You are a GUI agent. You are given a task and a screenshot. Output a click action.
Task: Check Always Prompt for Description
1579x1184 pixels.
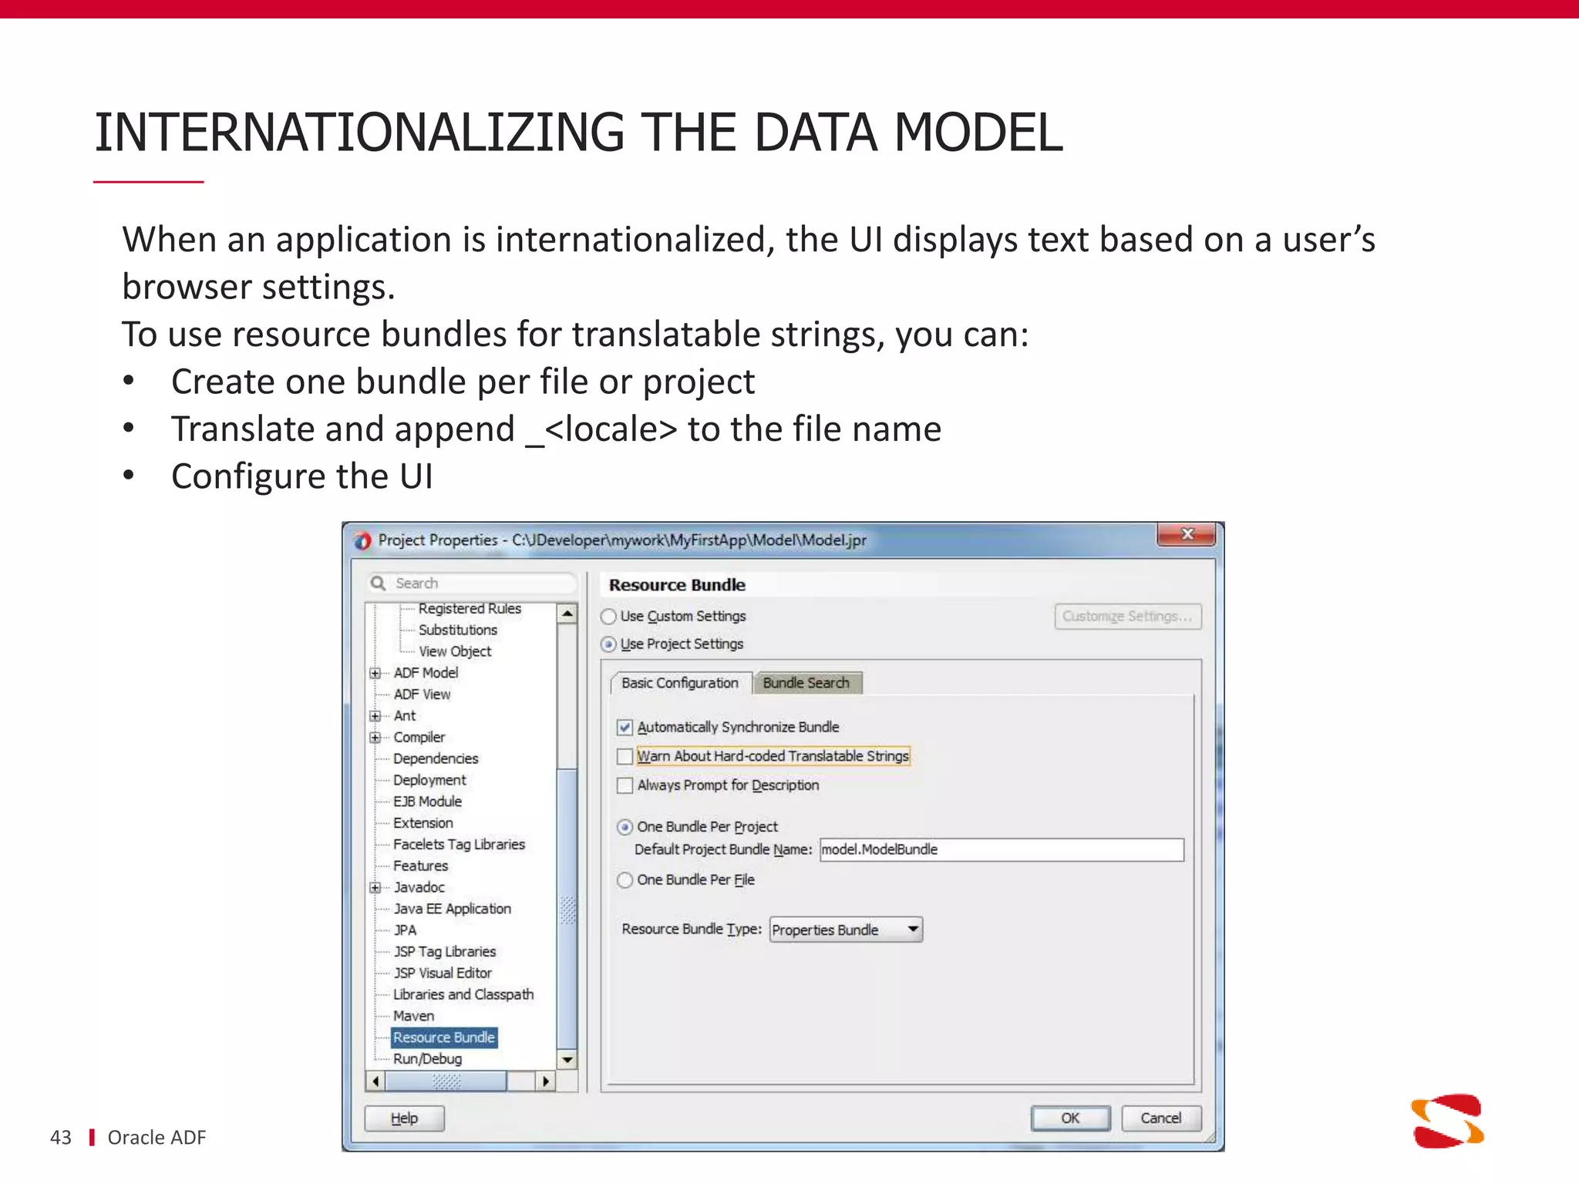[625, 785]
